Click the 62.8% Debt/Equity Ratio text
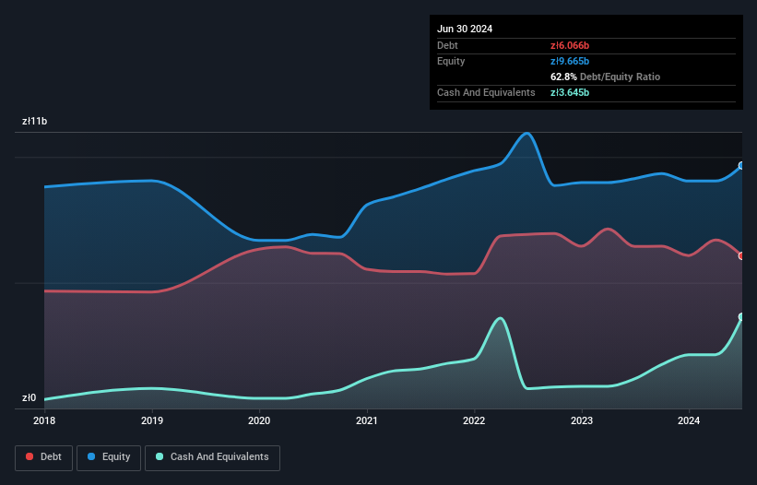Screen dimensions: 757x485 pyautogui.click(x=605, y=77)
